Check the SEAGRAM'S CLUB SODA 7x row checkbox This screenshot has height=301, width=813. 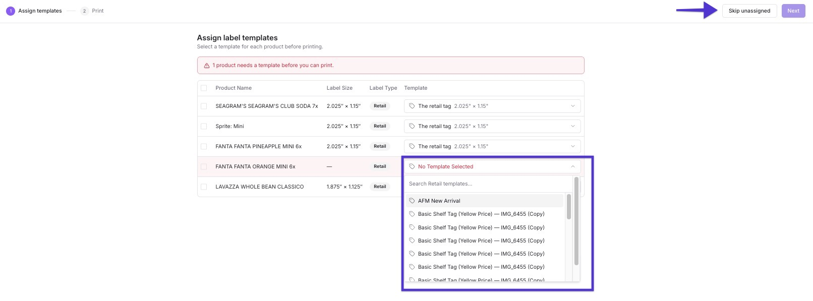click(x=204, y=106)
